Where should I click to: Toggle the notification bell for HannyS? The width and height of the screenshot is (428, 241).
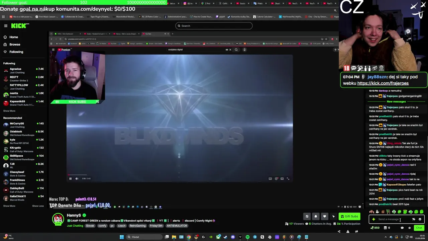click(x=316, y=217)
